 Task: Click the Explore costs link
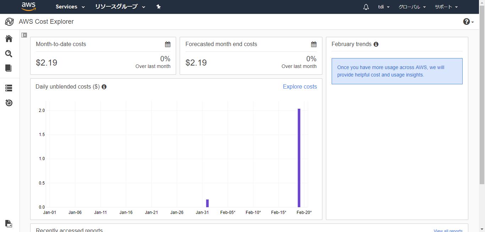coord(300,87)
